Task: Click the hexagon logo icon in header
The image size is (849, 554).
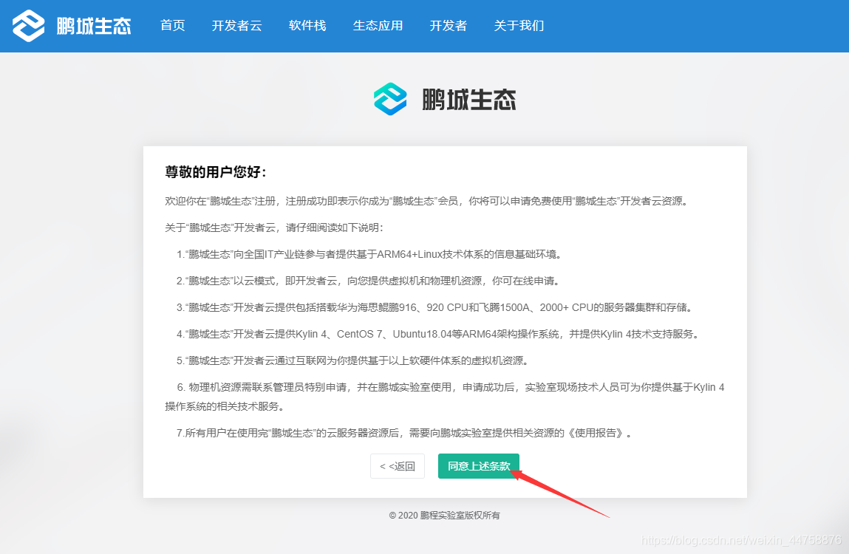Action: [x=29, y=26]
